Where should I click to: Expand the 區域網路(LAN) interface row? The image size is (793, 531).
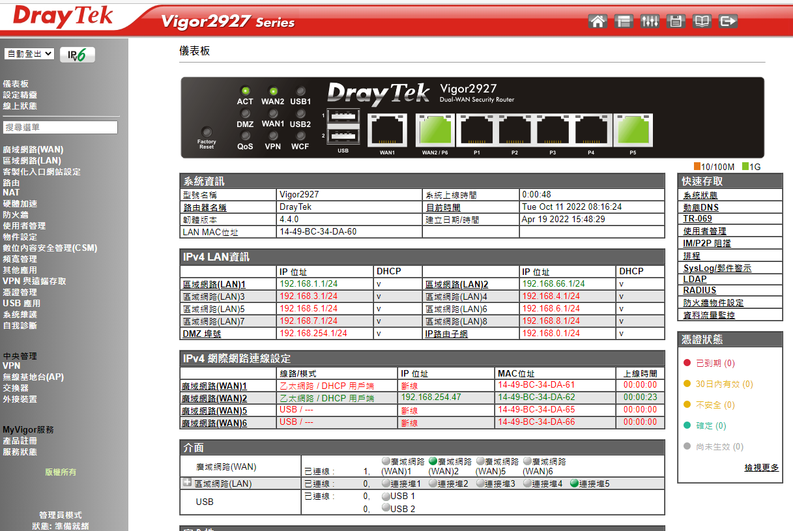coord(187,483)
